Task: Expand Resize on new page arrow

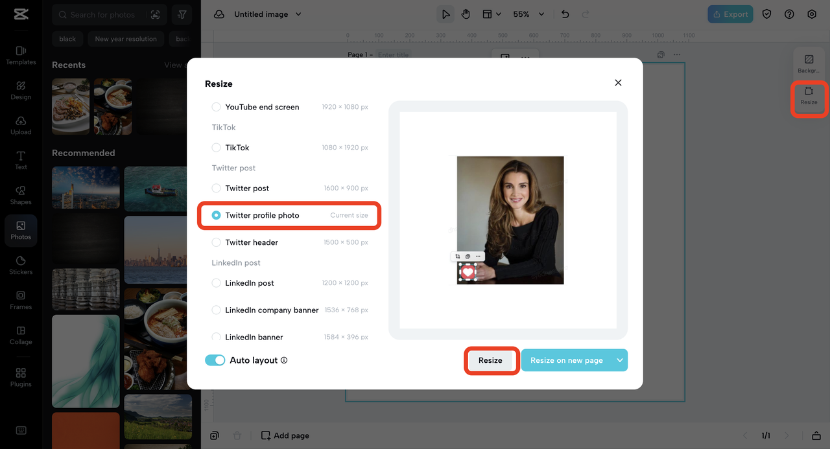Action: pos(620,360)
